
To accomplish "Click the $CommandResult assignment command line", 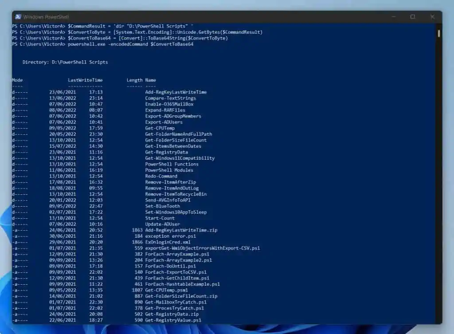I will (x=103, y=26).
